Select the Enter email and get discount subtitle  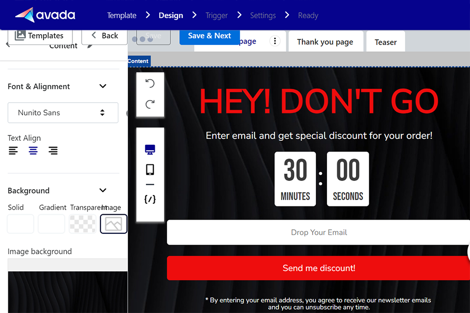[x=319, y=135]
